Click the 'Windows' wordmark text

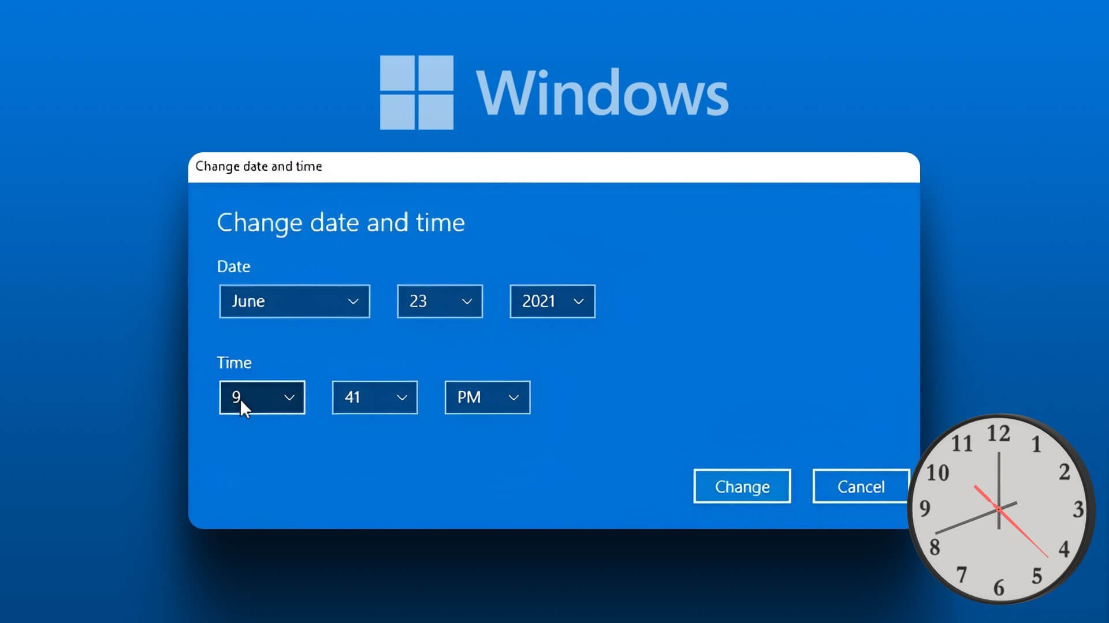pyautogui.click(x=602, y=92)
